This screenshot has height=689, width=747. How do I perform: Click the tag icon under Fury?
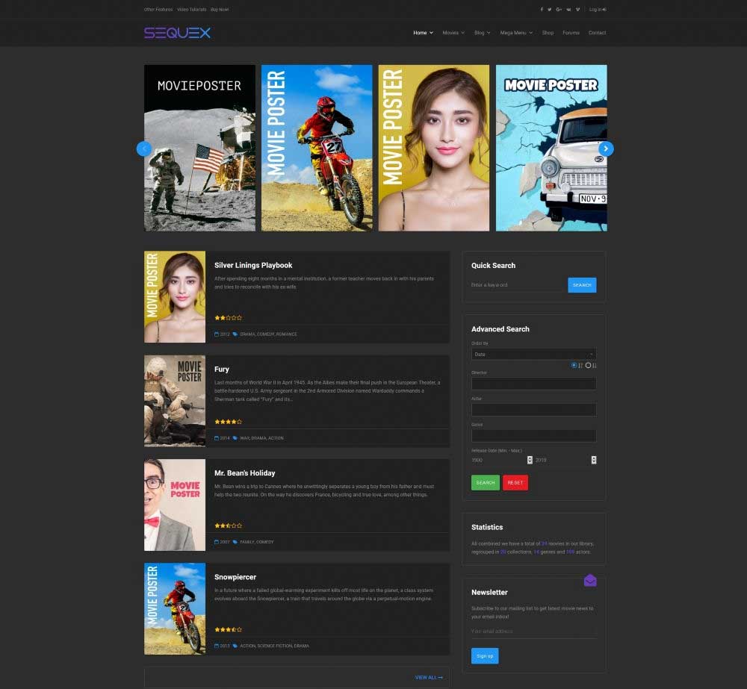(235, 438)
